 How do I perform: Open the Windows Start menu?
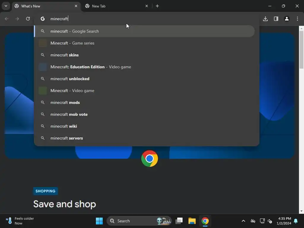(99, 221)
